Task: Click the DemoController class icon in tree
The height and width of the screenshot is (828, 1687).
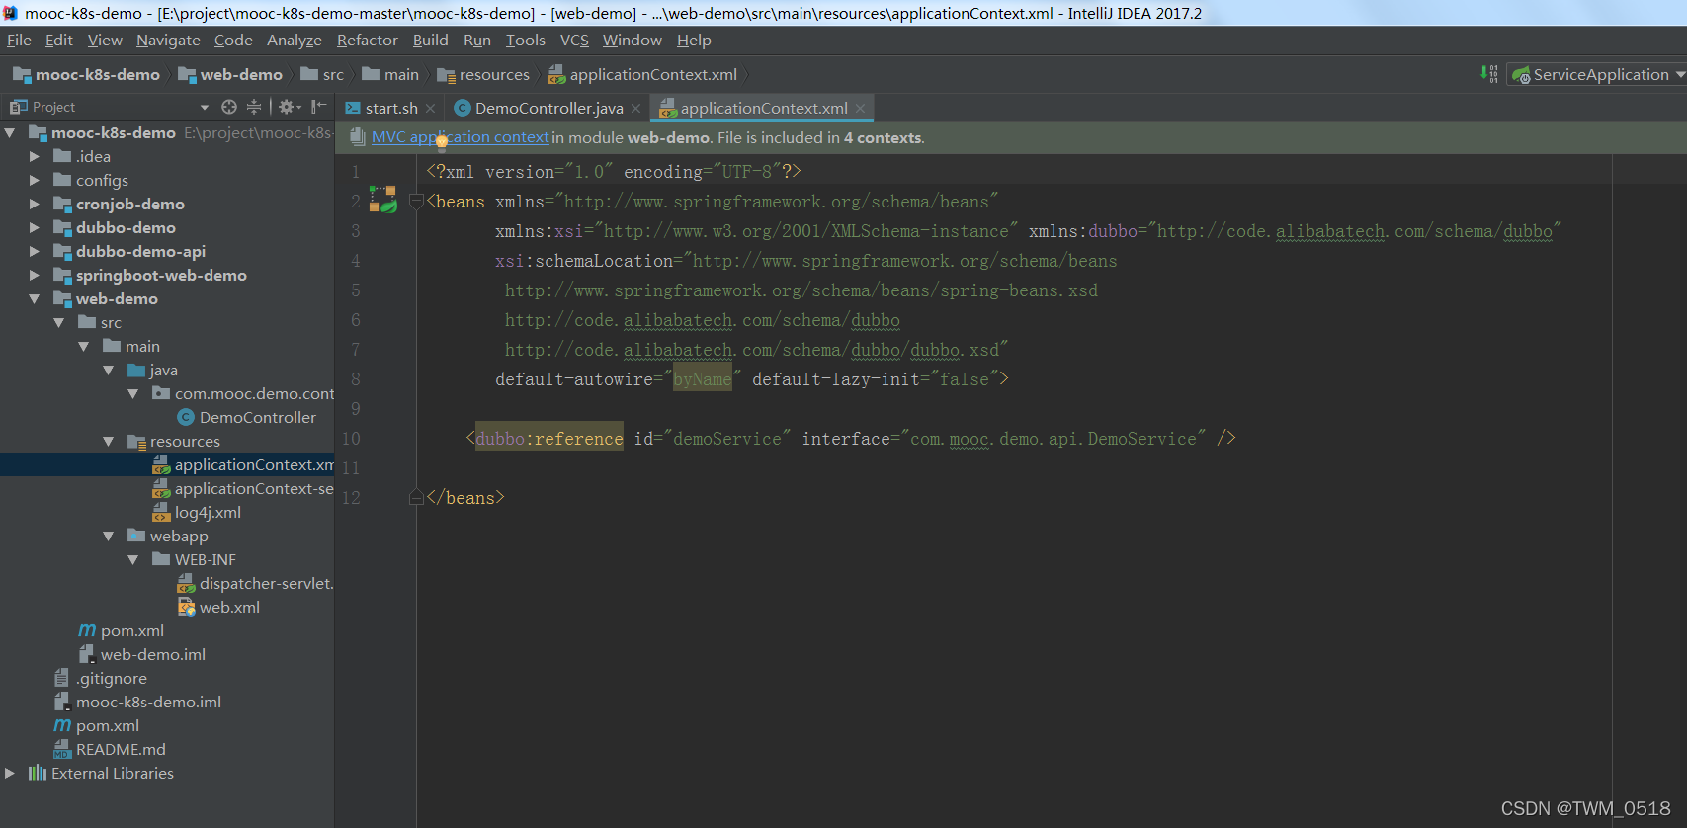Action: pos(185,418)
